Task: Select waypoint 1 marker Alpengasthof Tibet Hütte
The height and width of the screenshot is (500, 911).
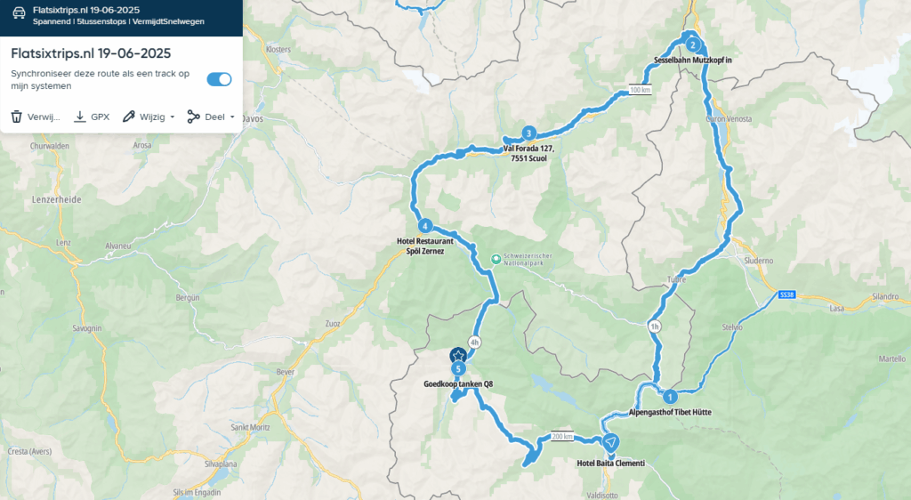Action: pos(670,397)
